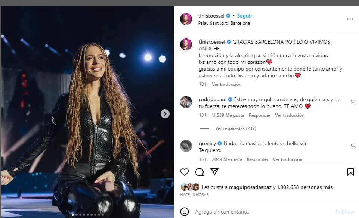
Task: Like rodridepaul's comment with its heart icon
Action: point(353,101)
